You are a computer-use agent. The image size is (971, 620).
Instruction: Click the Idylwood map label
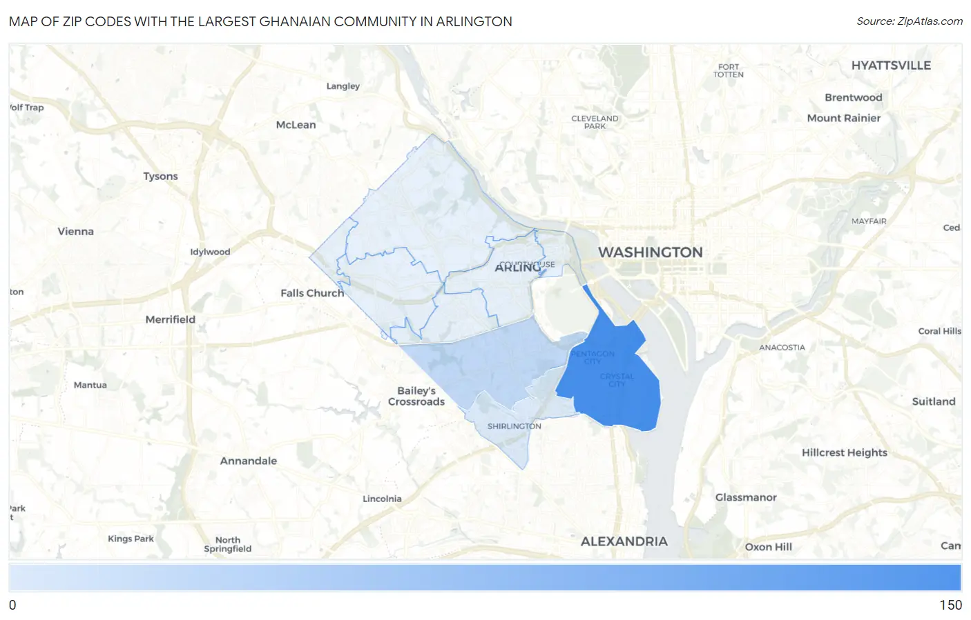pyautogui.click(x=210, y=252)
